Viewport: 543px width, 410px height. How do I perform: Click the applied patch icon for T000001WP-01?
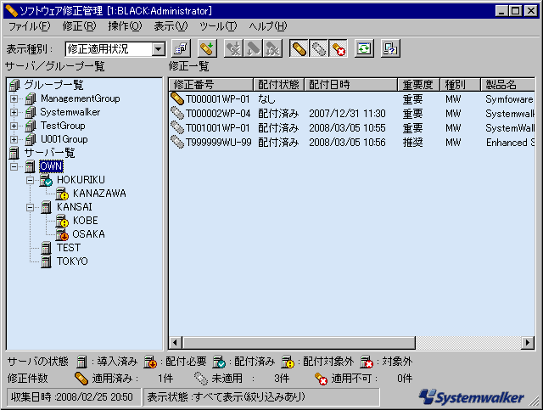coord(177,99)
